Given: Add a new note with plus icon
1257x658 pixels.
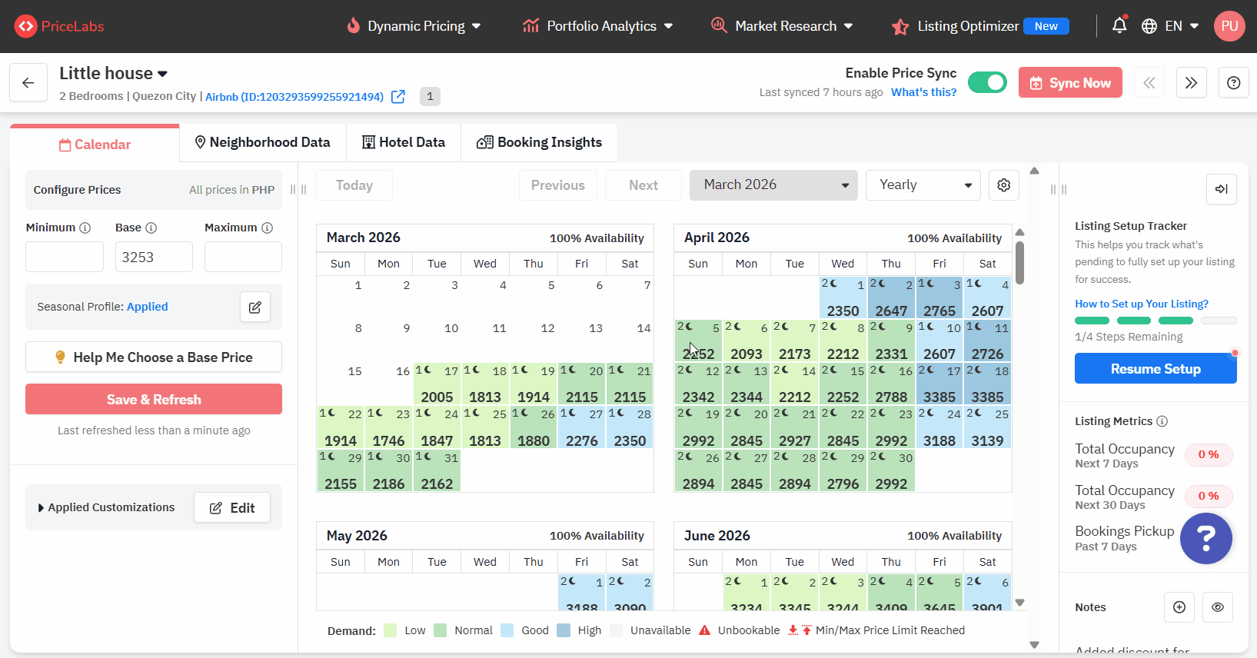Looking at the screenshot, I should 1179,607.
